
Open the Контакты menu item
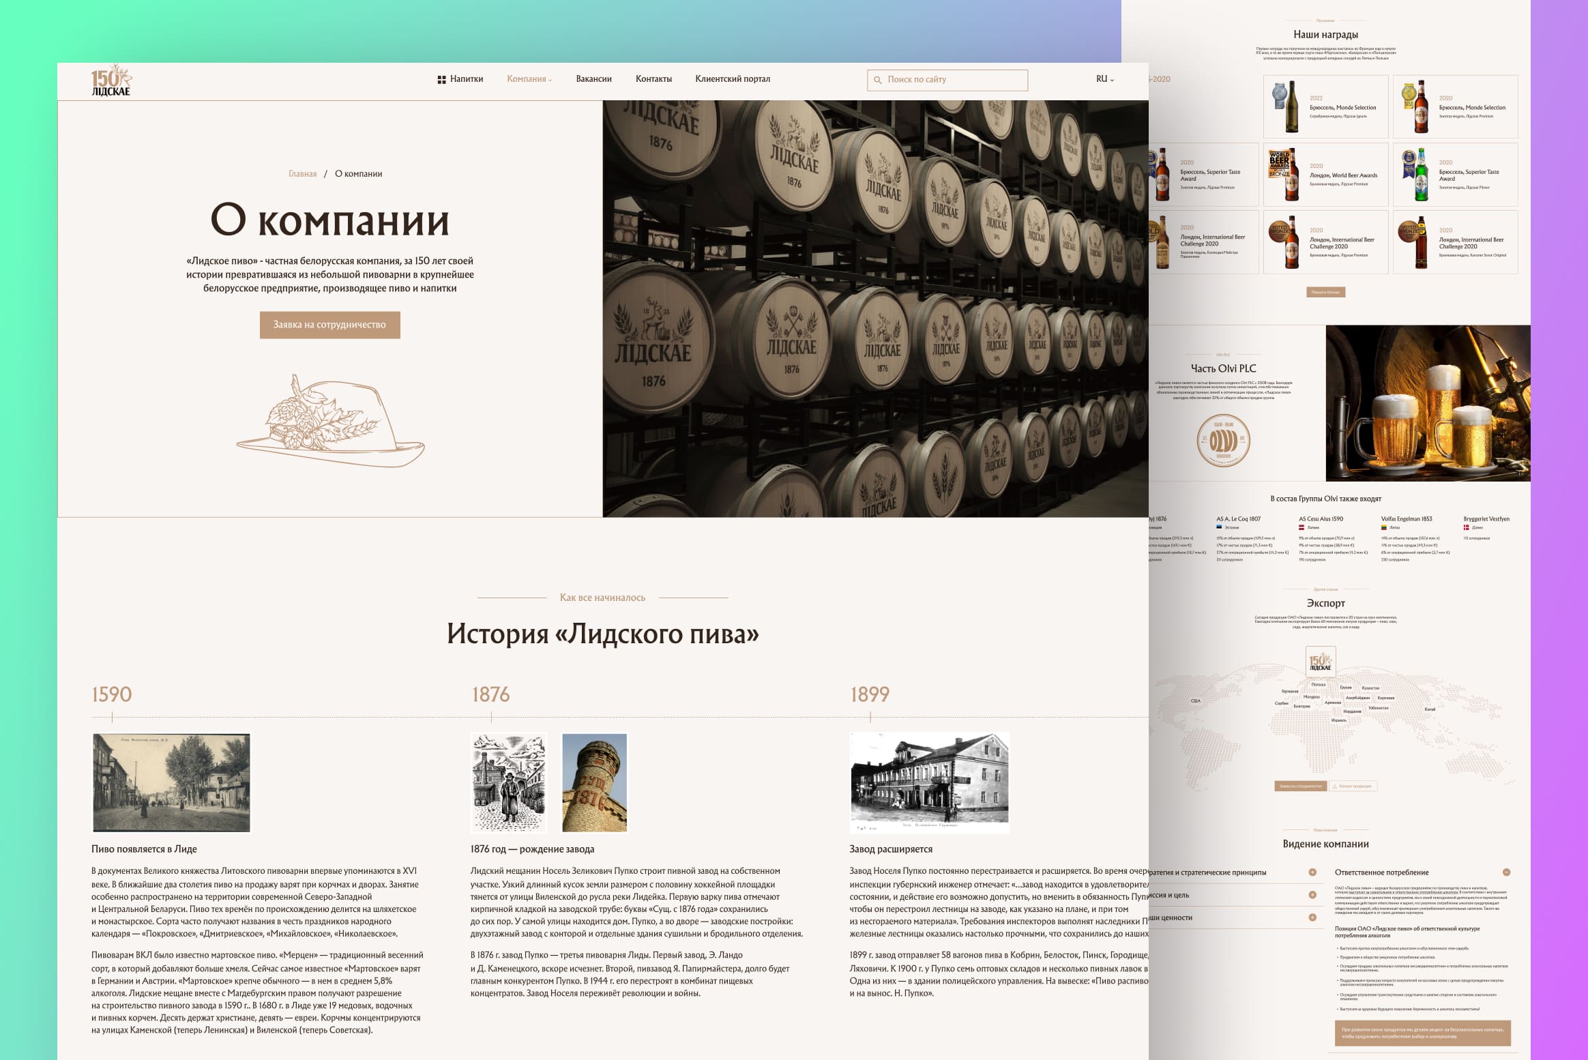(x=653, y=79)
